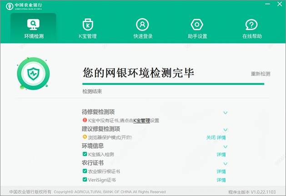This screenshot has height=196, width=286.
Task: Click the 农业银行根证书 green check
Action: [85, 171]
